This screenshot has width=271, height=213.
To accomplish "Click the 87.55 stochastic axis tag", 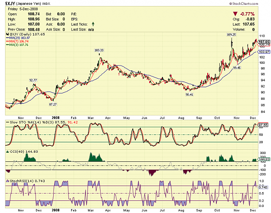I will pyautogui.click(x=263, y=125).
